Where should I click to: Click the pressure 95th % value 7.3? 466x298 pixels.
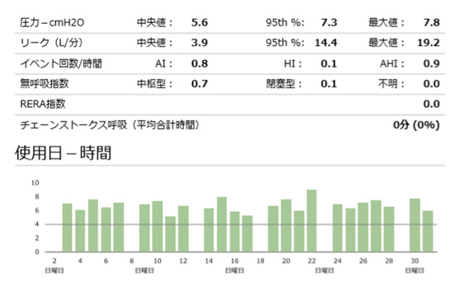coord(329,22)
